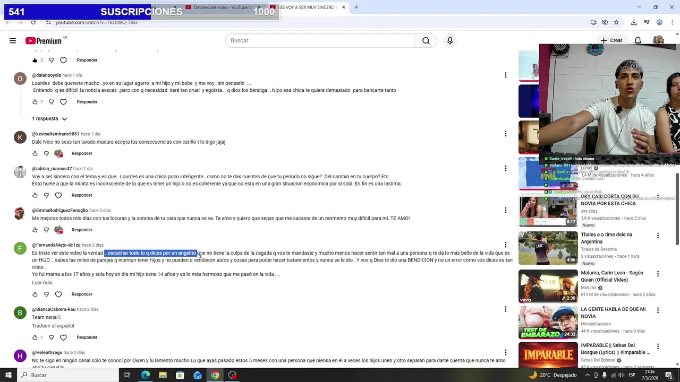Heart the @adrian_marcos47 comment
Image resolution: width=680 pixels, height=382 pixels.
[x=58, y=195]
